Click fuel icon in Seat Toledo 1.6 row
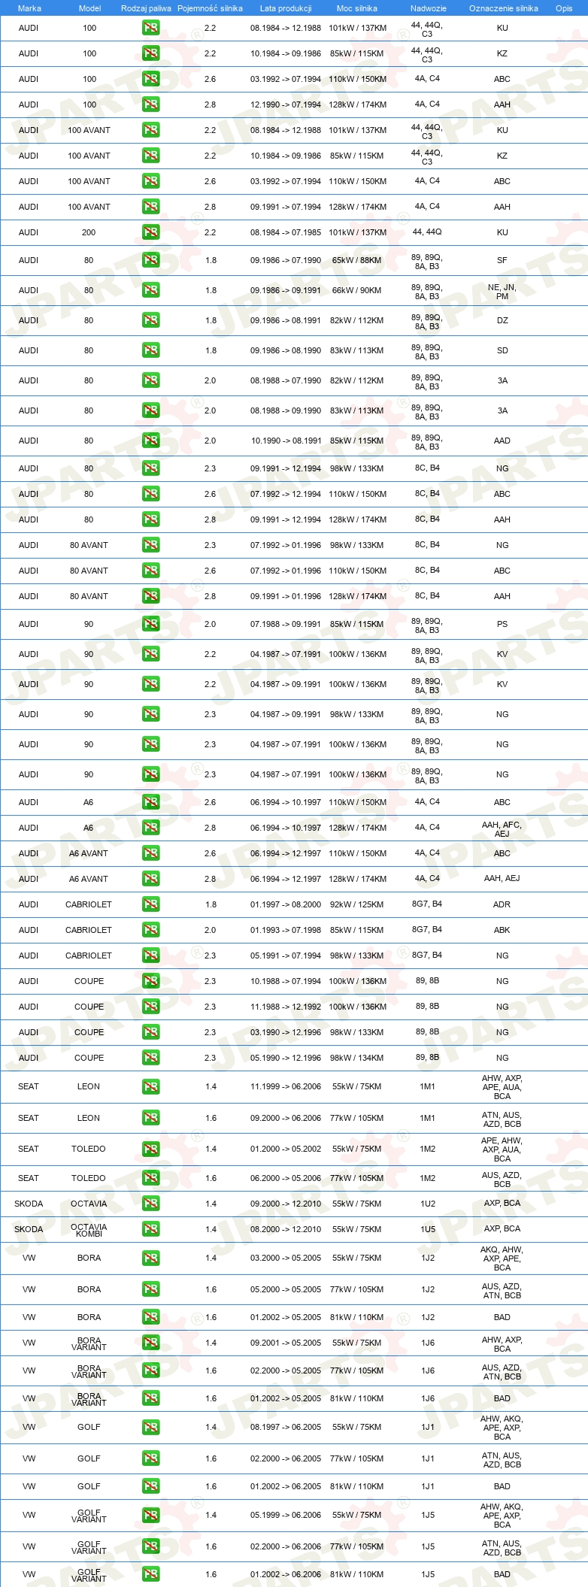 point(150,1178)
